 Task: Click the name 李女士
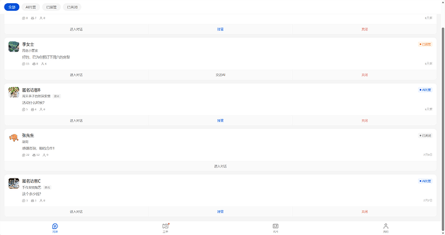[x=28, y=44]
